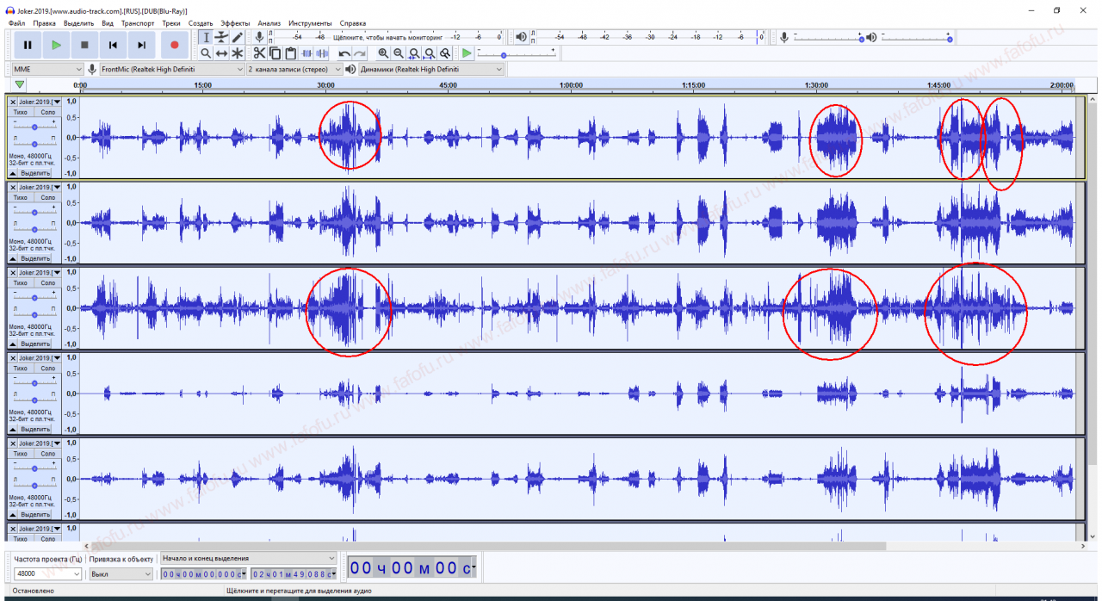The height and width of the screenshot is (601, 1102).
Task: Click the Pause transport button
Action: pyautogui.click(x=28, y=45)
